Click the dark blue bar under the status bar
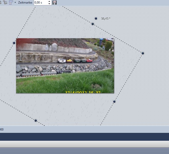The height and width of the screenshot is (154, 169). (x=84, y=136)
